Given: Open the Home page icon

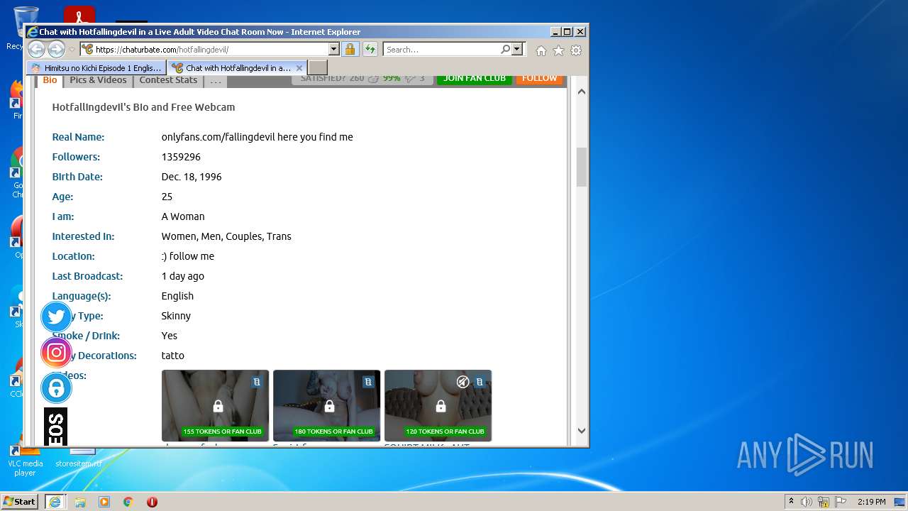Looking at the screenshot, I should (541, 50).
